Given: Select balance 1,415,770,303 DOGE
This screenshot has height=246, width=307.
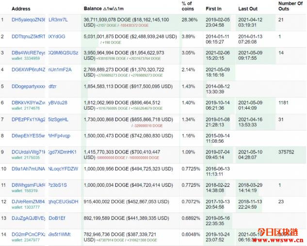Looking at the screenshot, I should coord(106,152).
